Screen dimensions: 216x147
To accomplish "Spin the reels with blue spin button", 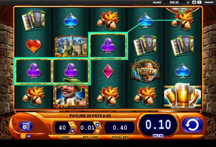I will pos(192,125).
